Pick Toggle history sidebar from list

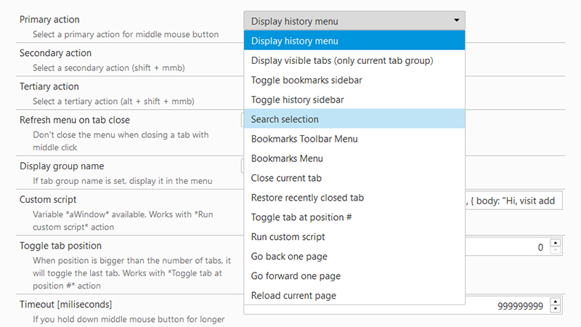coord(354,100)
